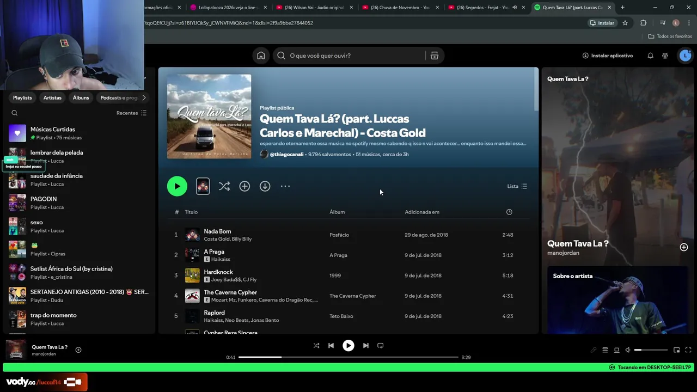Adjust the volume slider
Viewport: 697px width, 392px height.
pyautogui.click(x=651, y=350)
